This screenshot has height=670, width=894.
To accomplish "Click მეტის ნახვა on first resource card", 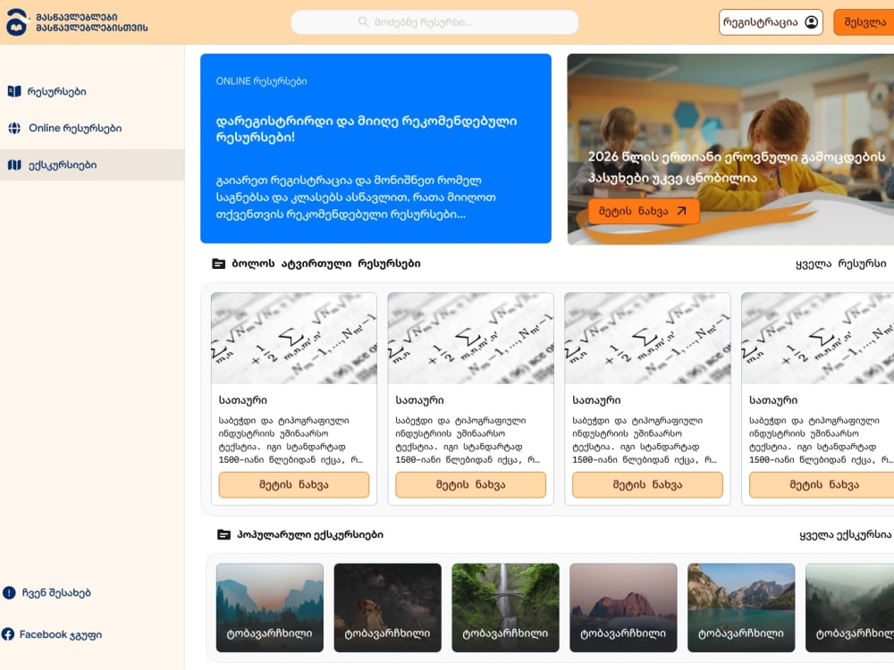I will pyautogui.click(x=293, y=485).
